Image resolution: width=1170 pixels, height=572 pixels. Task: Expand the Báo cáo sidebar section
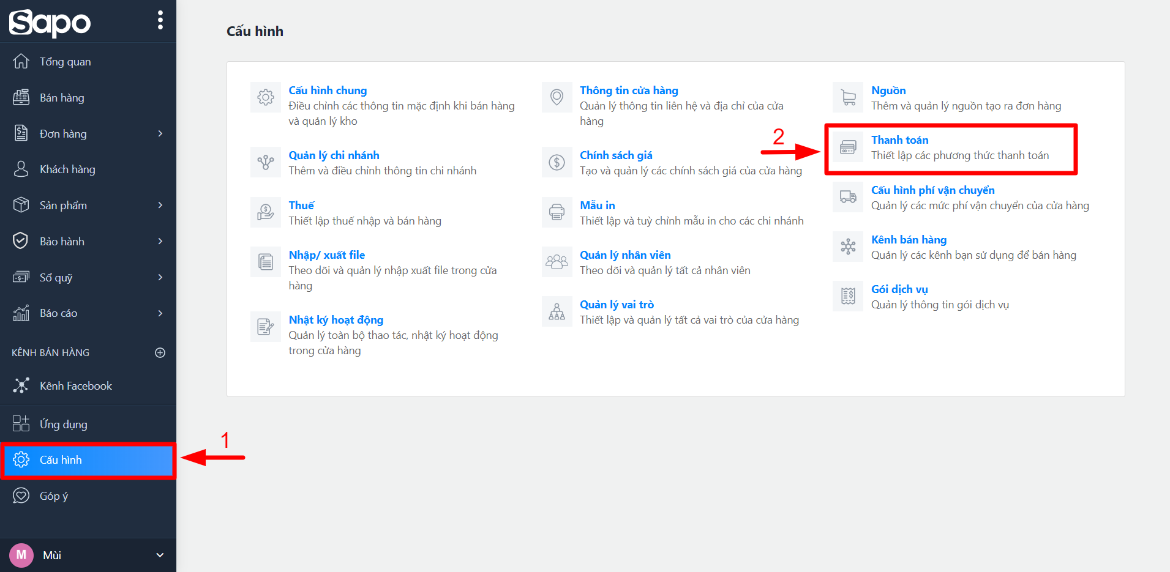160,313
